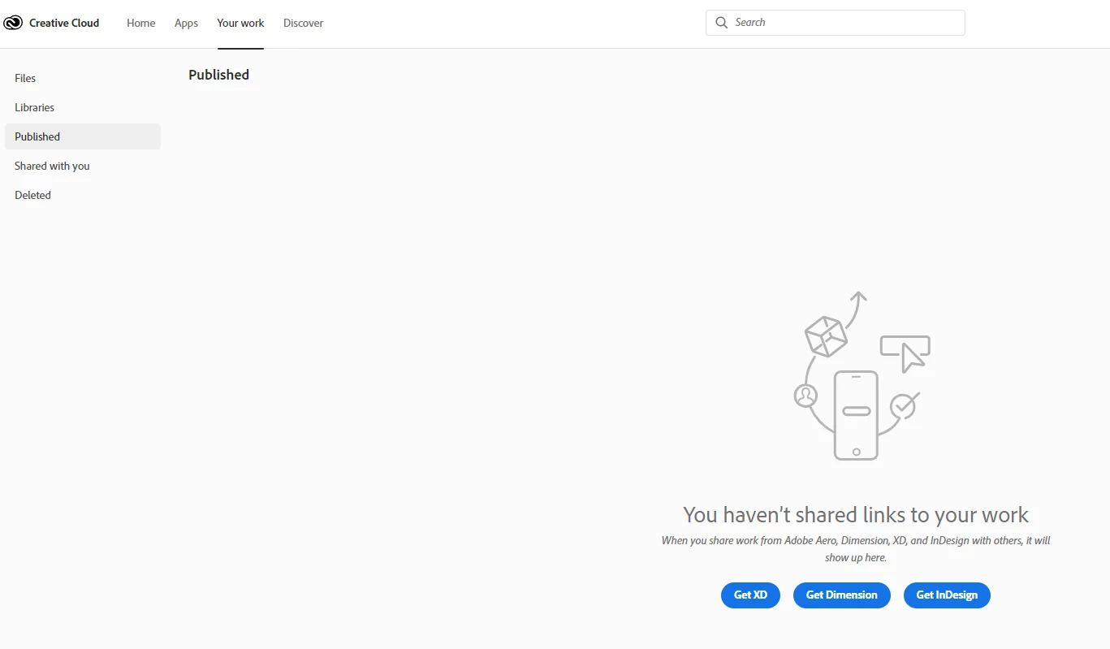
Task: Click the 'You haven't shared links' heading
Action: tap(856, 515)
